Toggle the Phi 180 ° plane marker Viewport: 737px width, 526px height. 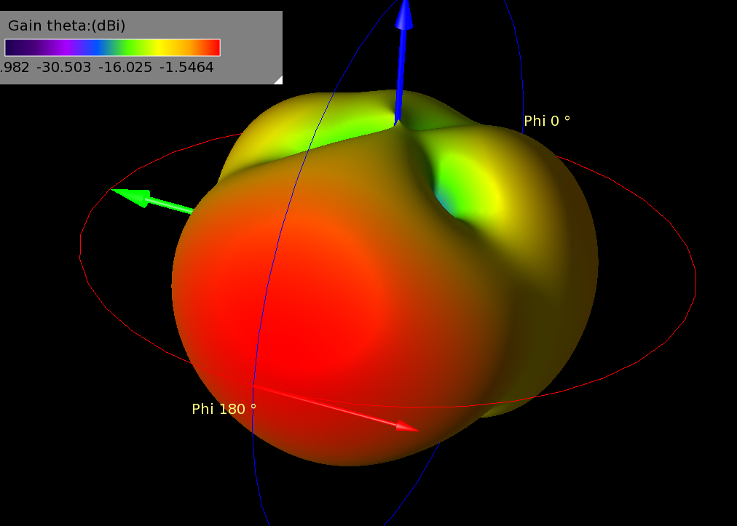click(224, 409)
